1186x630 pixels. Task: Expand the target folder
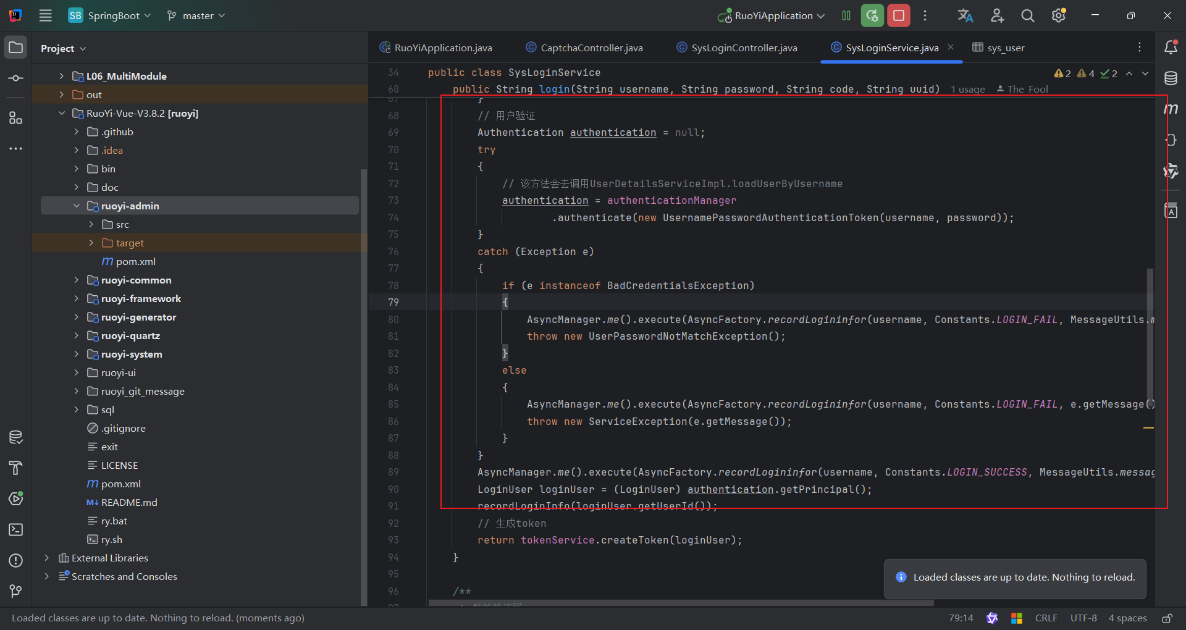coord(91,243)
